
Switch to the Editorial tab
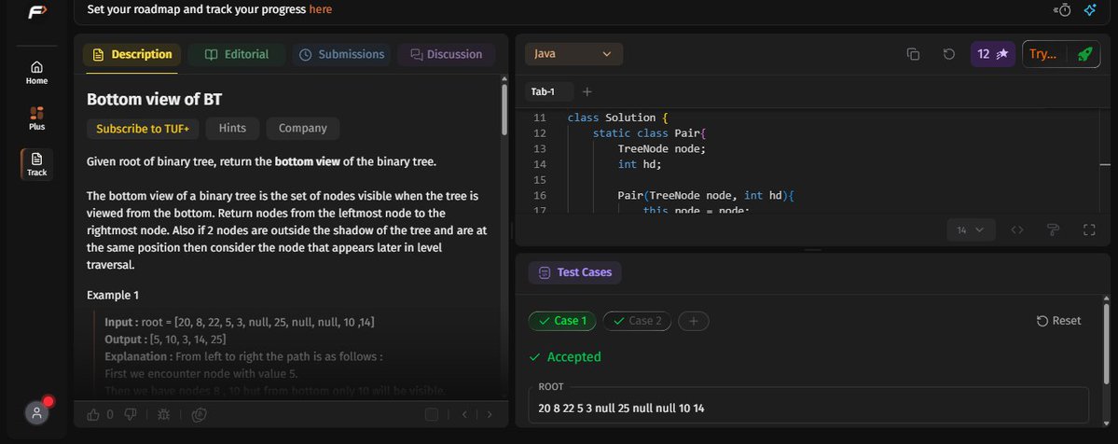pos(237,54)
